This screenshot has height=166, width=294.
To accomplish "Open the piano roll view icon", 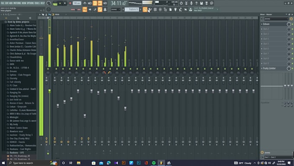I will click(x=150, y=10).
